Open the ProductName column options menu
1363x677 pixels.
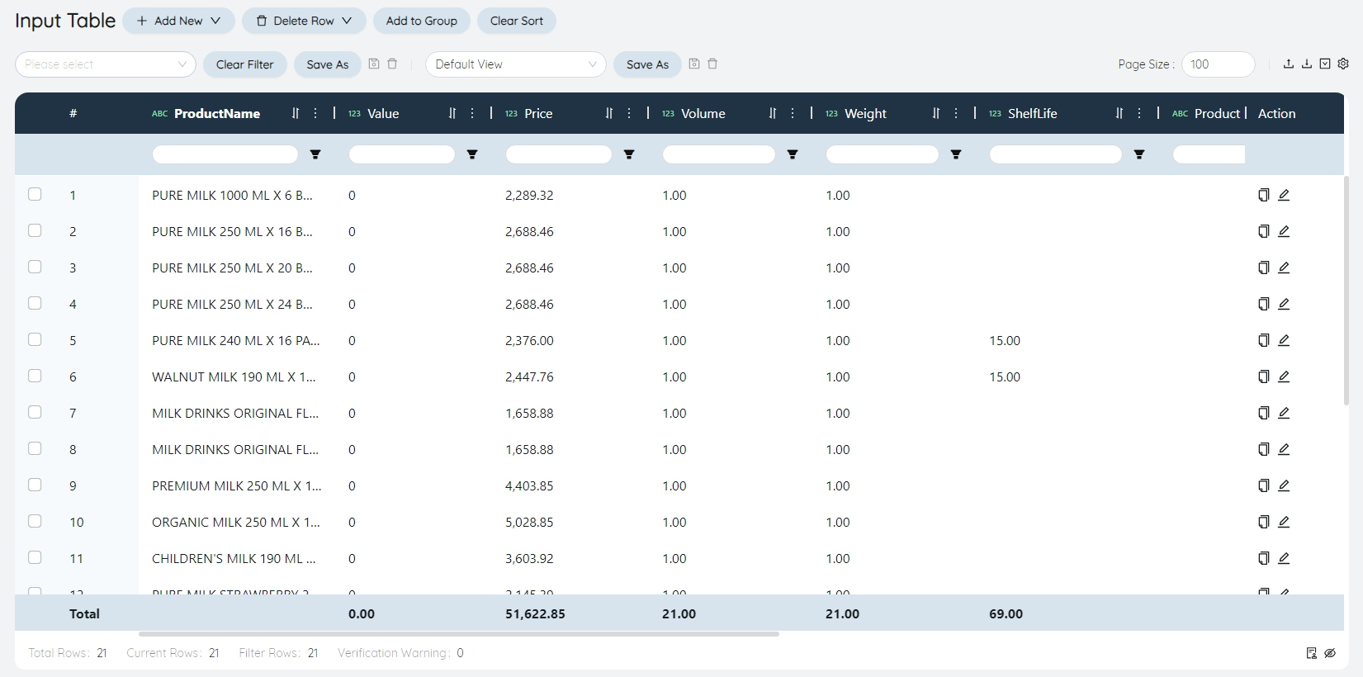pos(315,113)
